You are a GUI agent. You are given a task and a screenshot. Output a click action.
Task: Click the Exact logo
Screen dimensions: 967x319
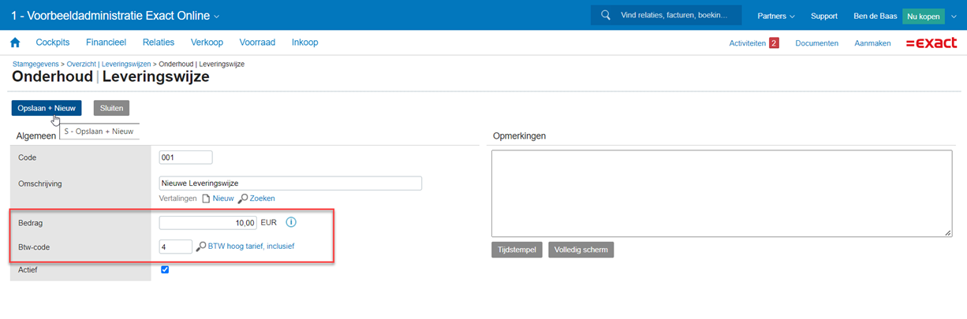pyautogui.click(x=931, y=43)
